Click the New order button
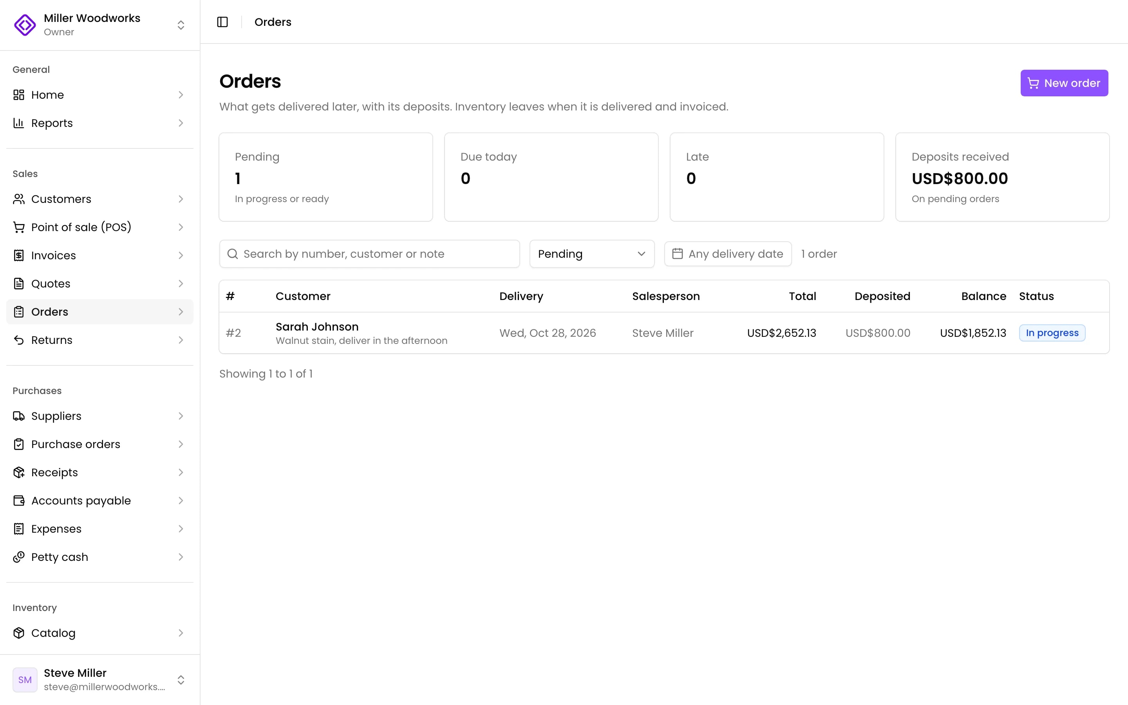Screen dimensions: 1128x705 click(1064, 83)
